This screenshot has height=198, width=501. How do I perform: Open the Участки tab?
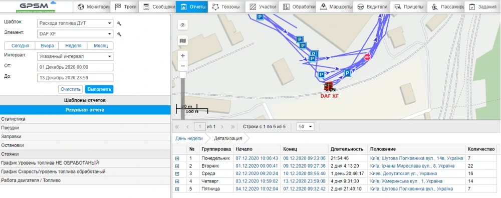262,6
